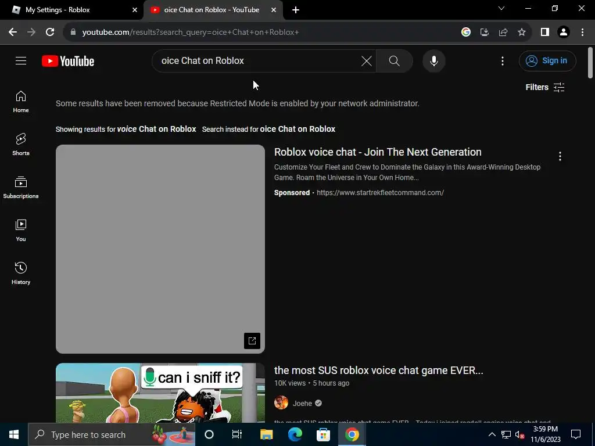Open YouTube settings three-dot menu
This screenshot has height=446, width=595.
503,60
